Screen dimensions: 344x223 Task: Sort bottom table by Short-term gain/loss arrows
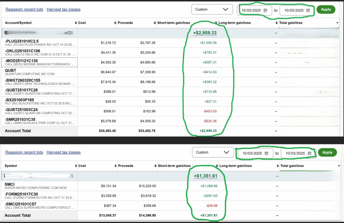216,166
